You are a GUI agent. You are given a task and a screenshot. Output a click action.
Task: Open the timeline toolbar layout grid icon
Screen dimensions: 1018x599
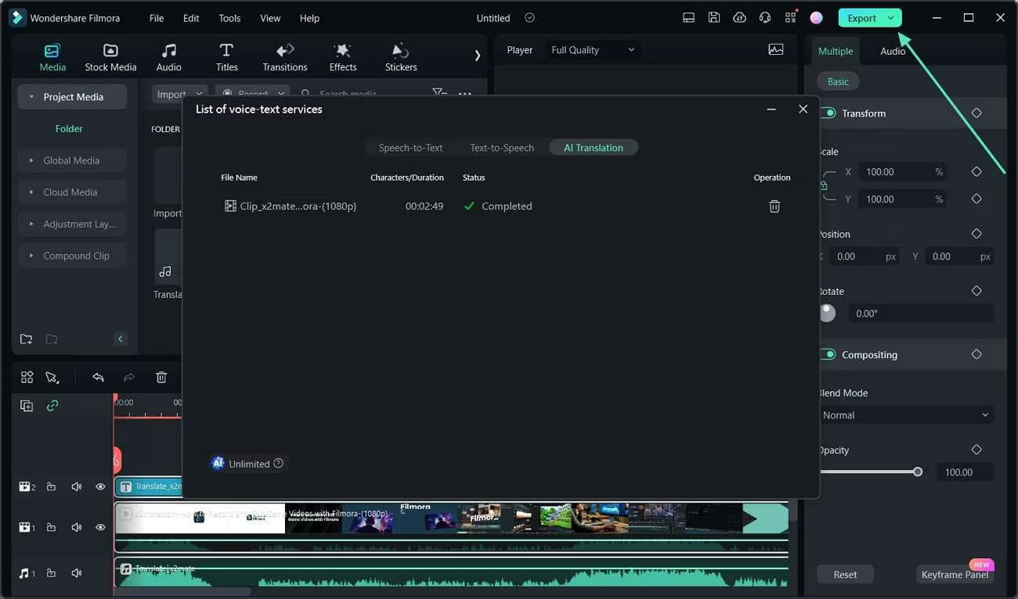[x=27, y=377]
